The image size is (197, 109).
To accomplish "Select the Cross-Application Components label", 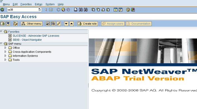I will coord(32,52).
